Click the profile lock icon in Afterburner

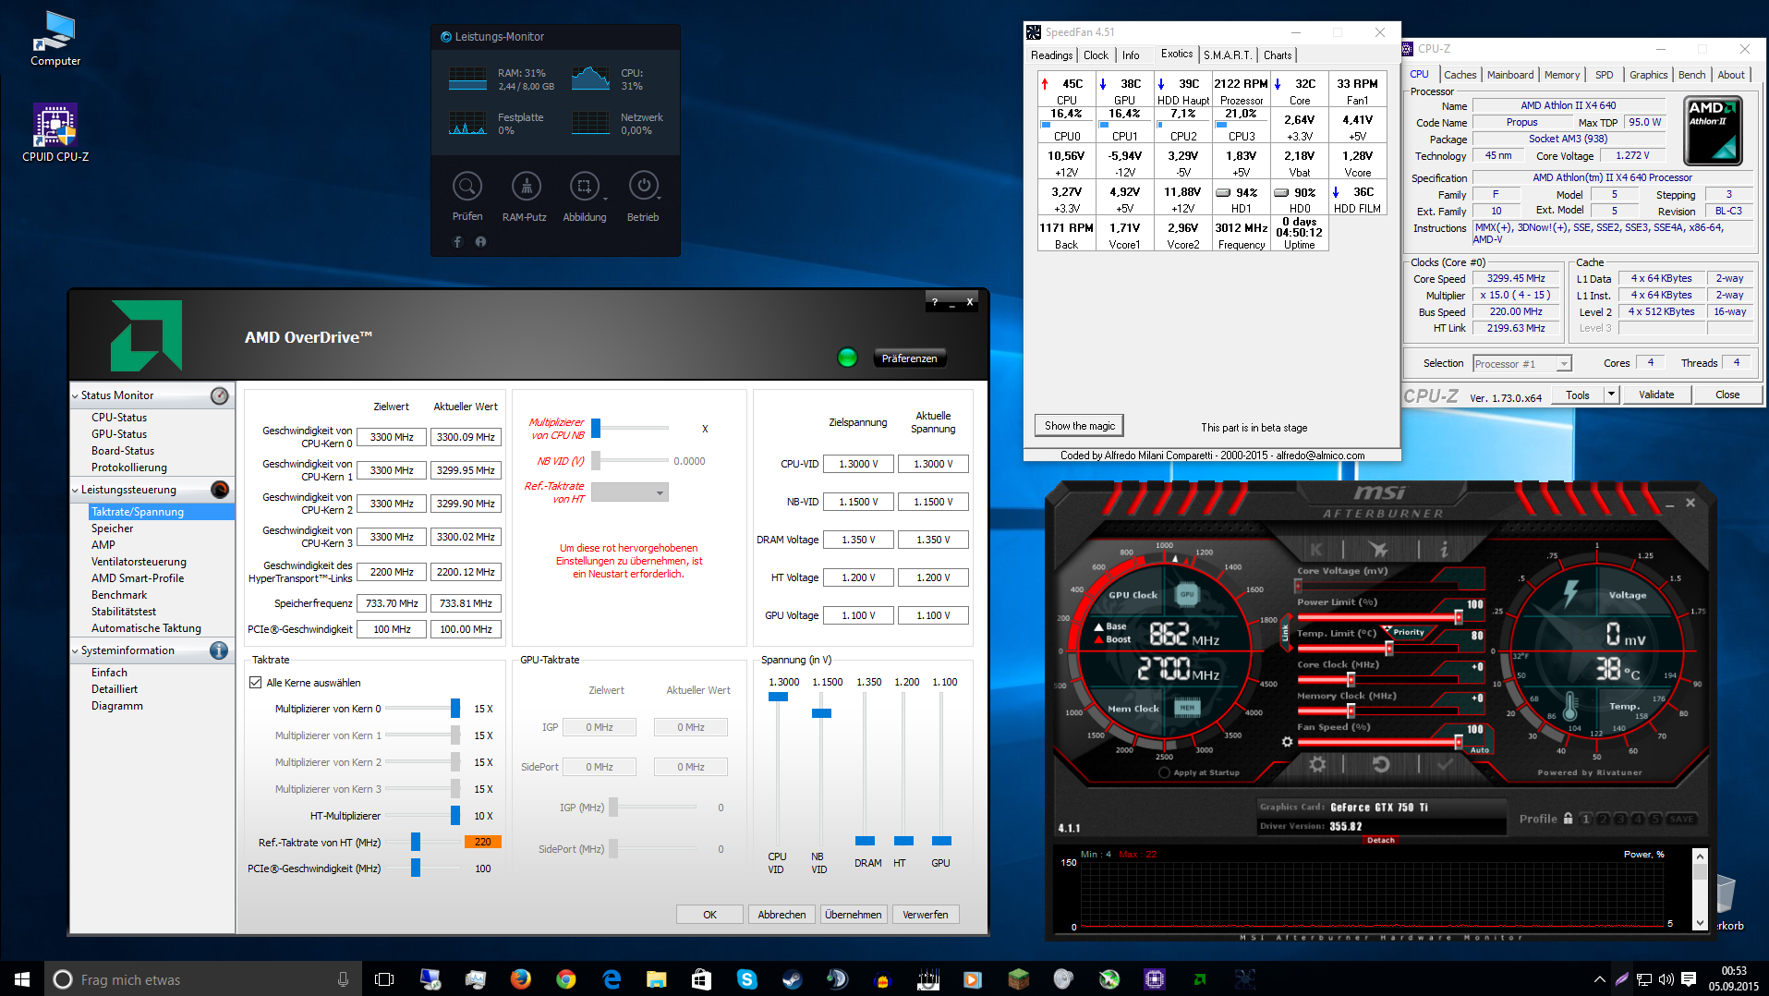[x=1568, y=819]
